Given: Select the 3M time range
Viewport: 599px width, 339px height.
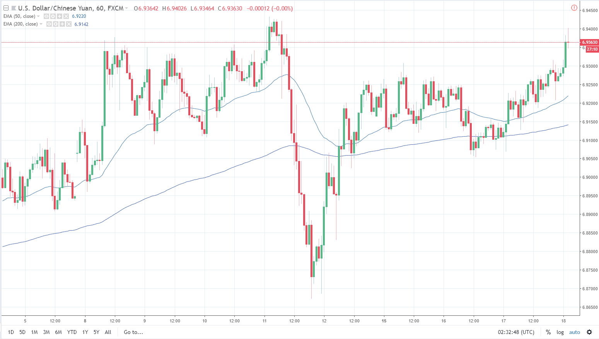Looking at the screenshot, I should click(46, 332).
